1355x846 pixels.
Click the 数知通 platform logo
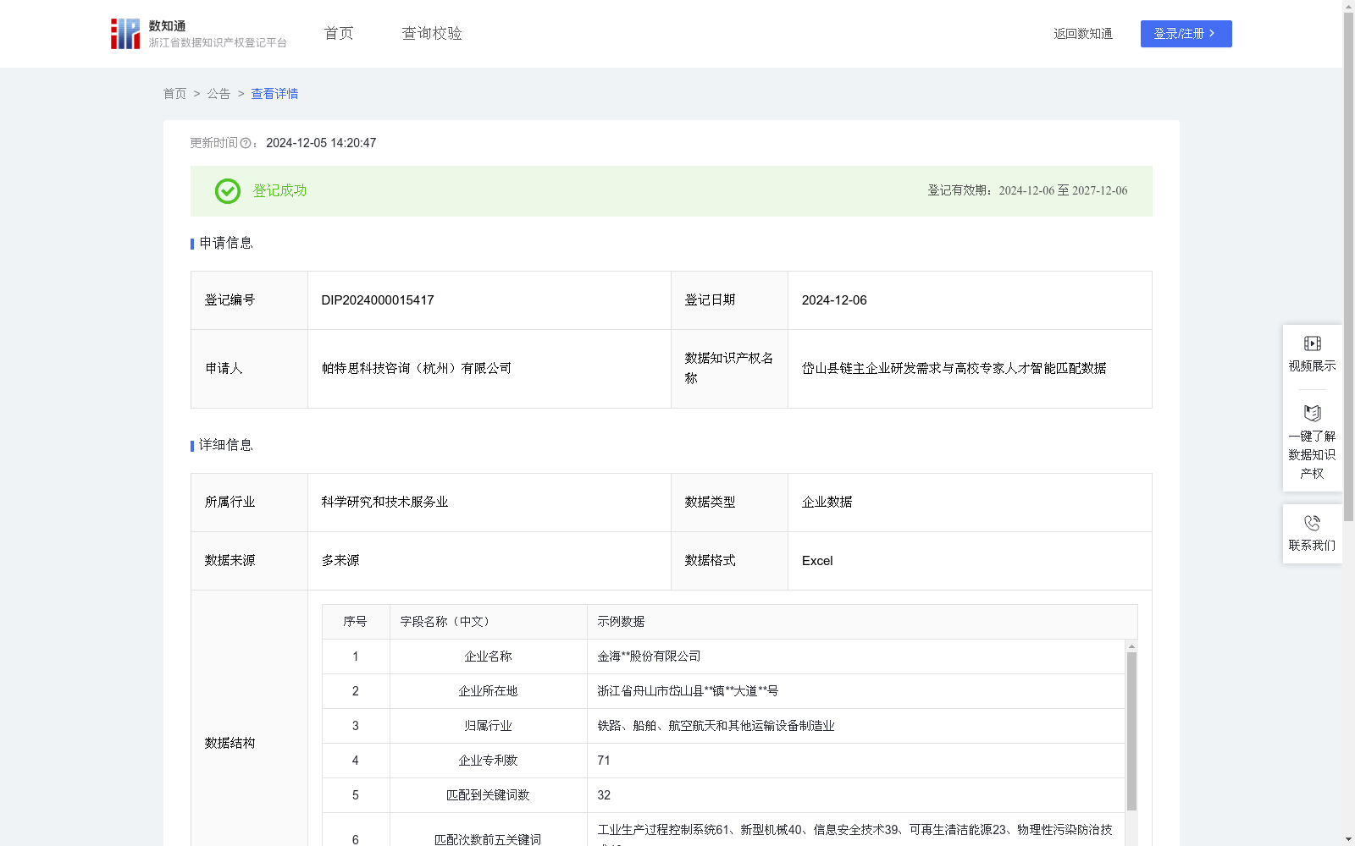[x=199, y=34]
